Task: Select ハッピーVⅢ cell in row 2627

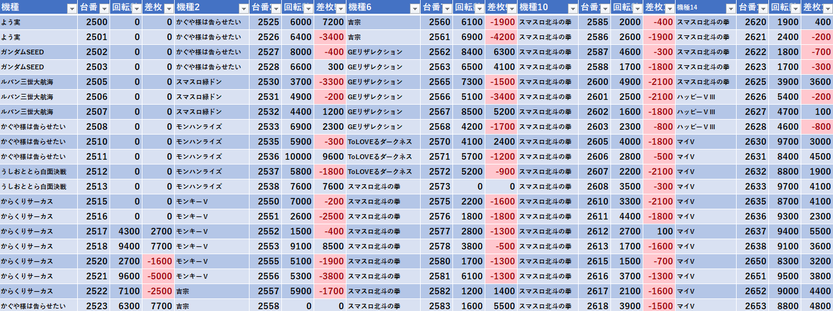Action: pyautogui.click(x=706, y=112)
